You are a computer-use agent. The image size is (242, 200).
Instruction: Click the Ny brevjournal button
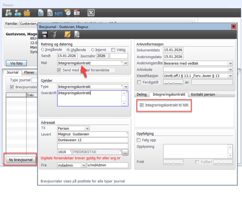tap(21, 159)
